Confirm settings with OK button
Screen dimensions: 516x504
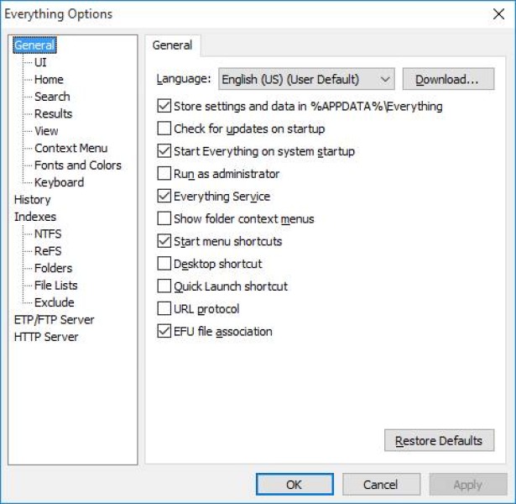(294, 485)
